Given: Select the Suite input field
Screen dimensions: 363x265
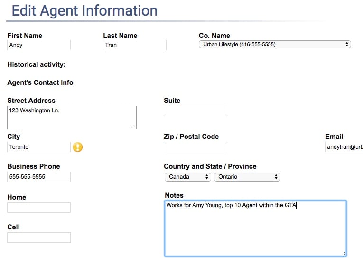Looking at the screenshot, I should click(195, 111).
